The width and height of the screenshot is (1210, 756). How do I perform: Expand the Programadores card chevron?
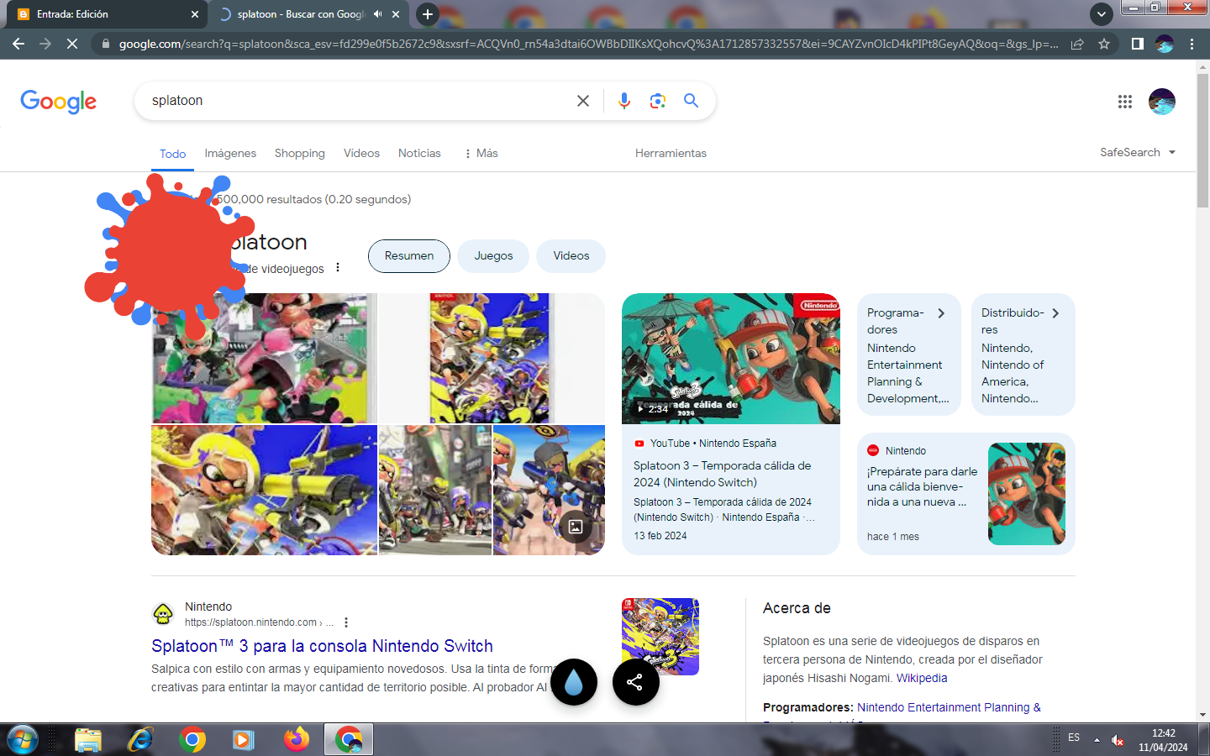(941, 313)
